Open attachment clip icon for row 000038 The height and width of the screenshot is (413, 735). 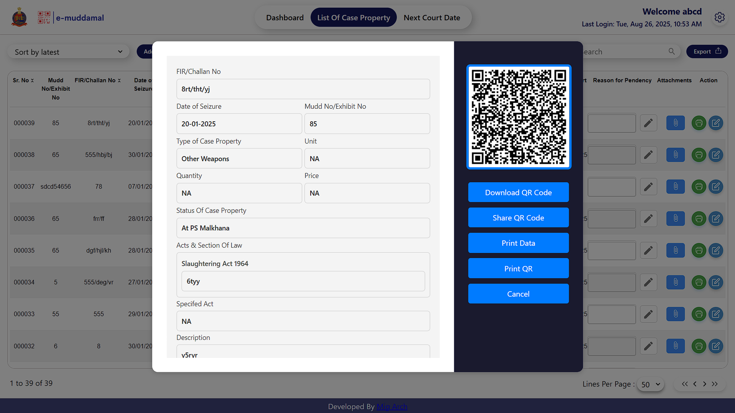pos(675,155)
